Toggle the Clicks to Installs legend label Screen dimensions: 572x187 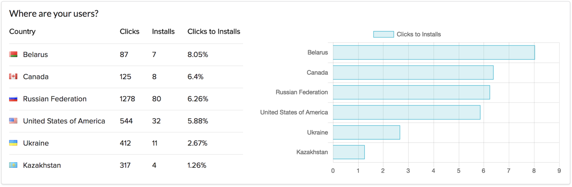click(x=419, y=34)
